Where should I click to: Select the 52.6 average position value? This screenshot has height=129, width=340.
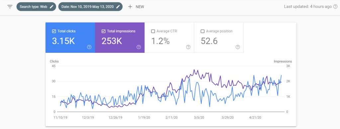(209, 41)
